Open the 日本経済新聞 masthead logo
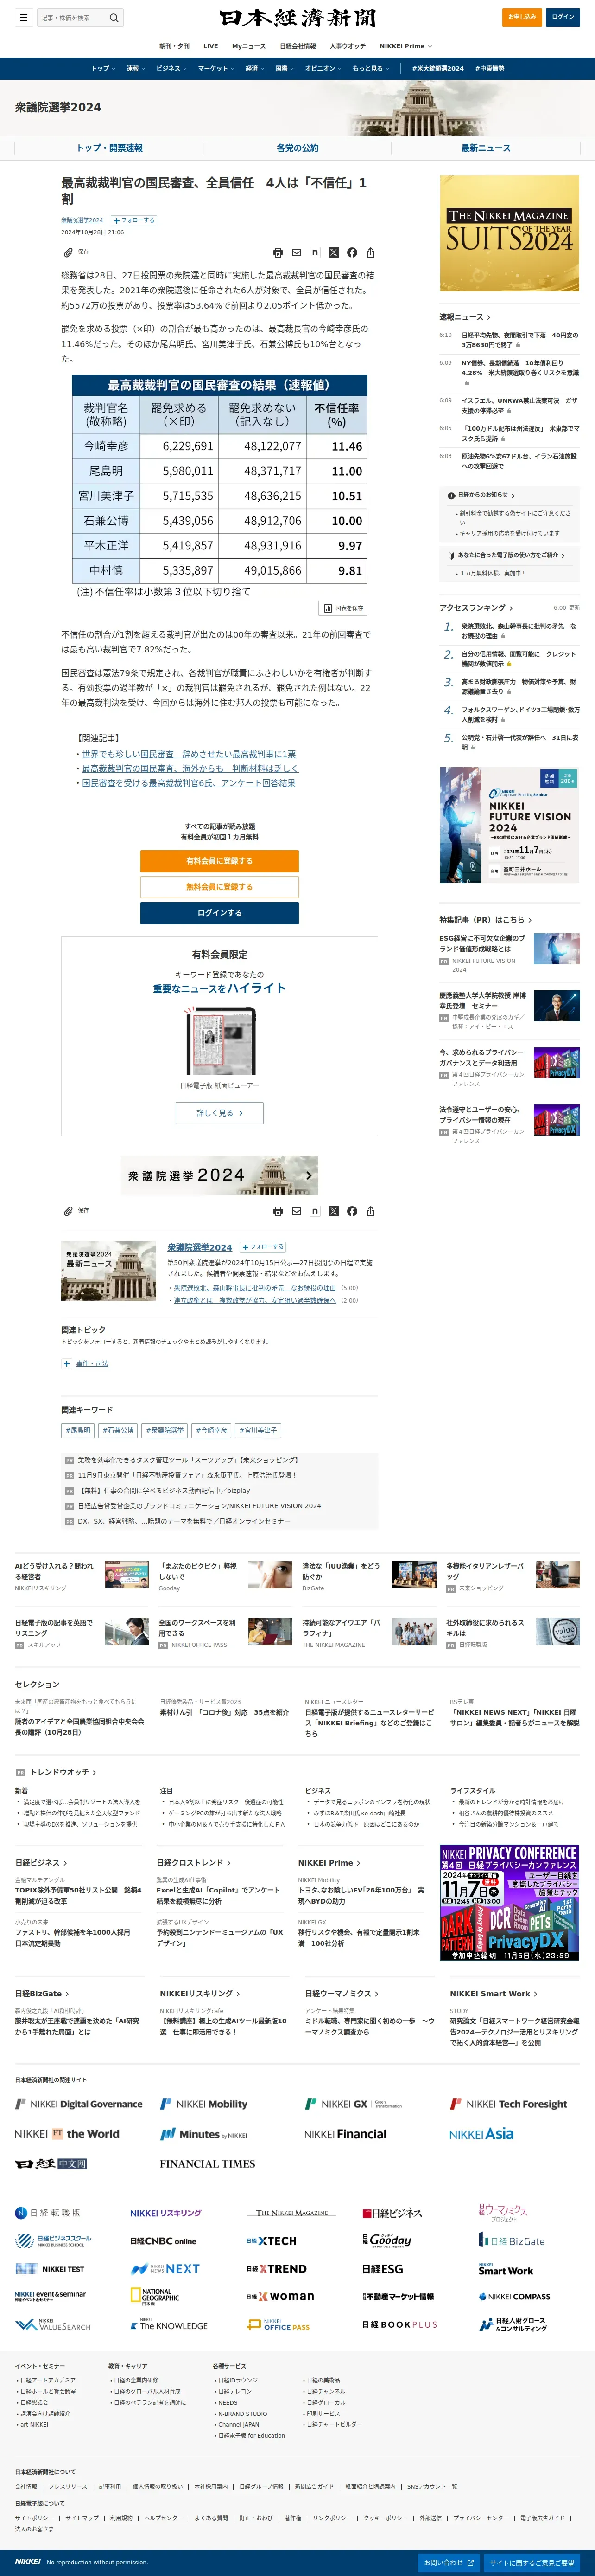The height and width of the screenshot is (2576, 595). tap(297, 18)
